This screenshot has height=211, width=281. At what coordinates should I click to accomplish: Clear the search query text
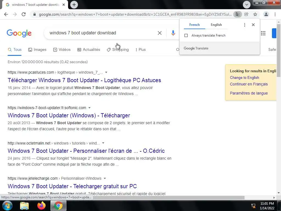tap(160, 33)
